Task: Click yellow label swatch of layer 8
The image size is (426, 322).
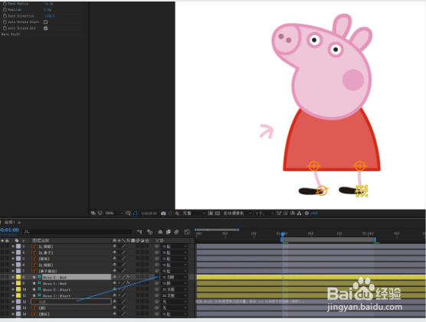Action: click(x=18, y=277)
